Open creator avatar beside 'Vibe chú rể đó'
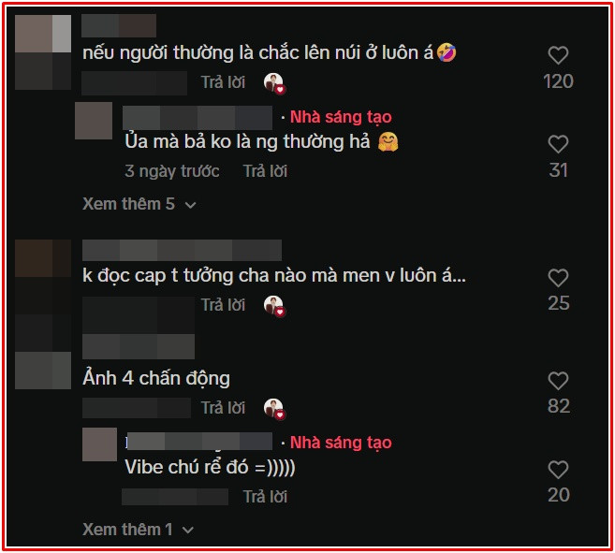 tap(99, 444)
